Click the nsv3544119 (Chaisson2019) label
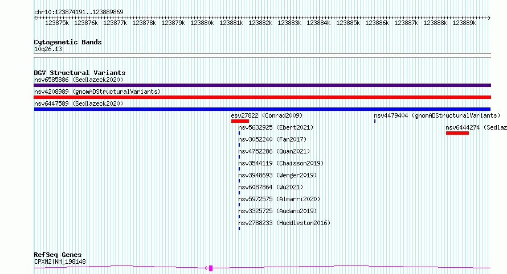The width and height of the screenshot is (507, 274). (x=281, y=163)
